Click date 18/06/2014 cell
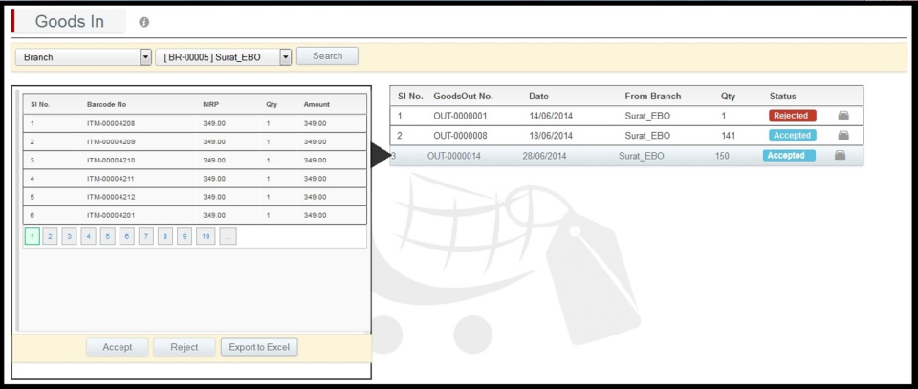 click(551, 136)
